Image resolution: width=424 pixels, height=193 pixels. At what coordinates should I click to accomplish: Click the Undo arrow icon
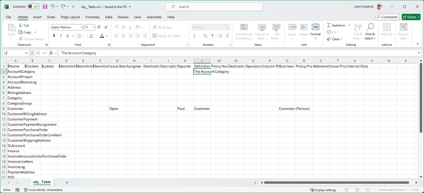pyautogui.click(x=53, y=7)
